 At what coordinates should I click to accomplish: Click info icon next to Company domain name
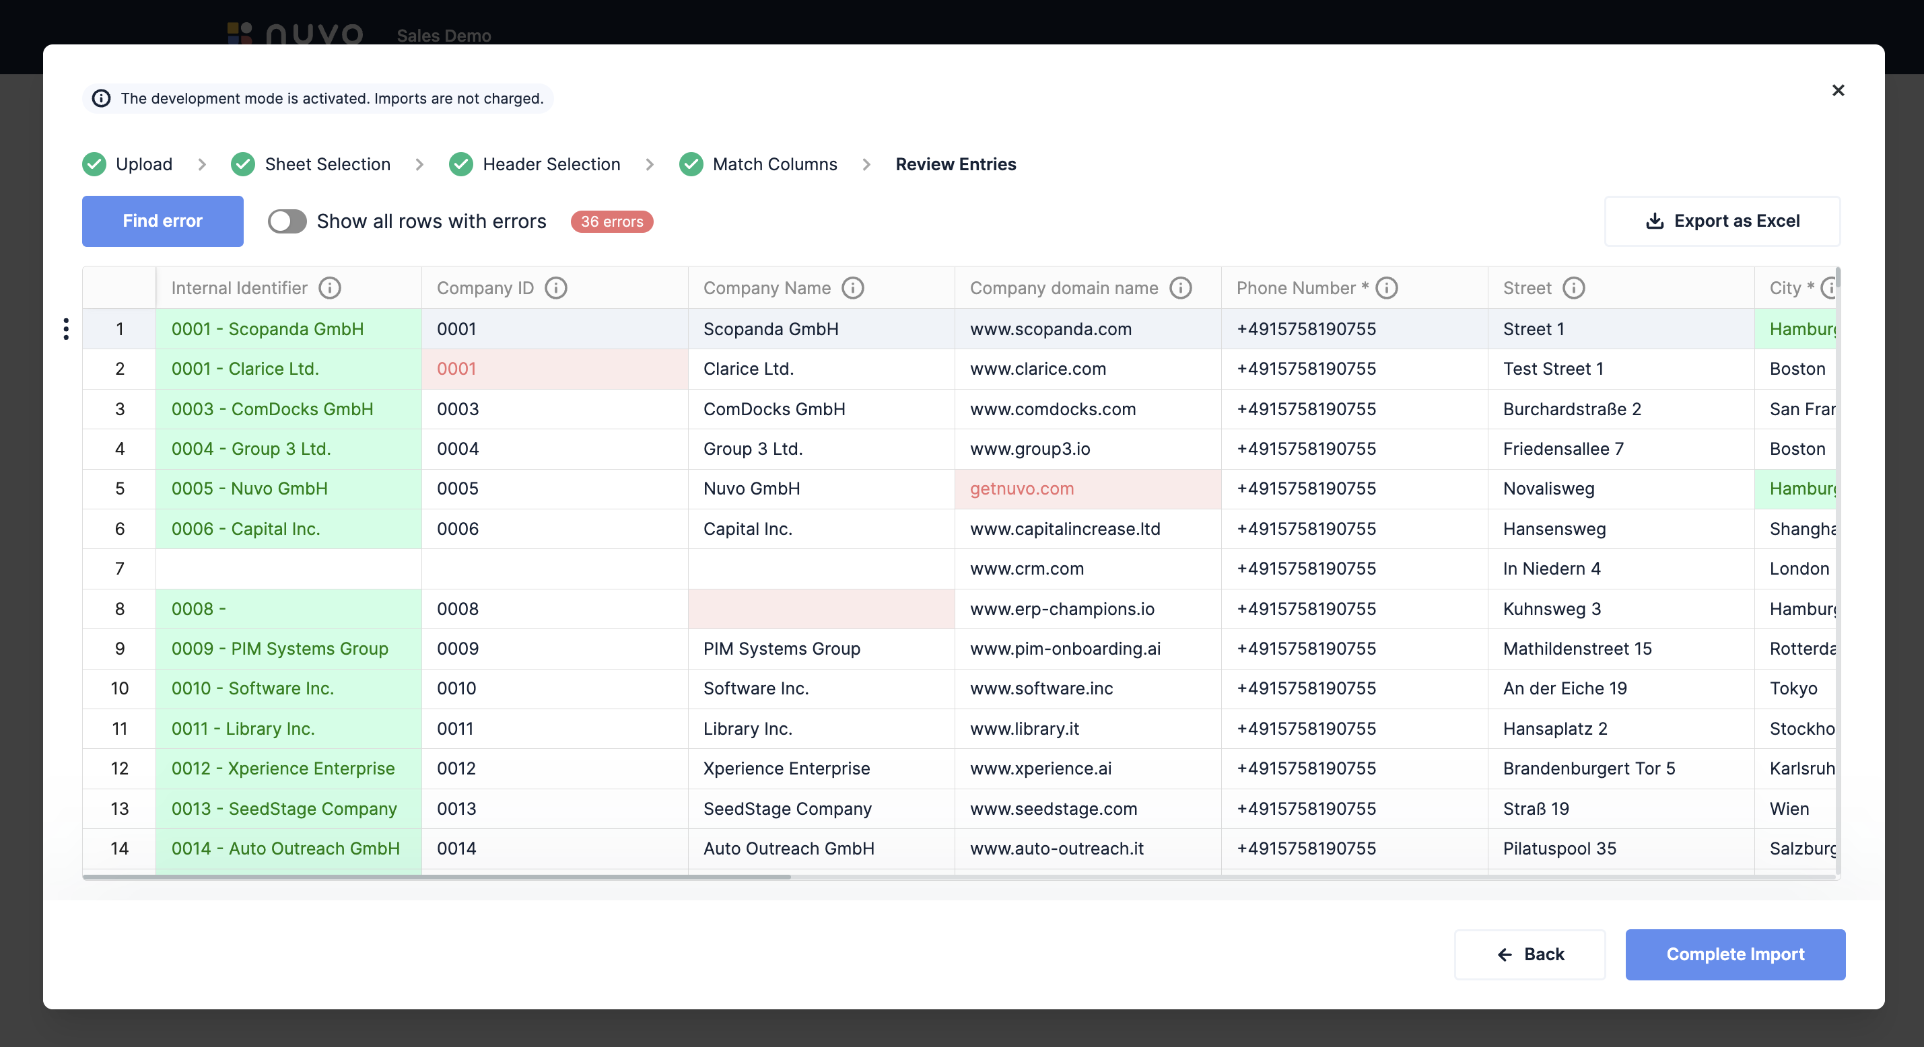point(1180,288)
